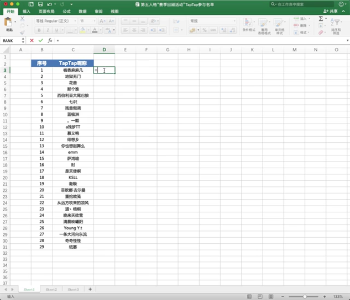Toggle Bold formatting
Viewport: 350px width, 300px height.
point(39,30)
